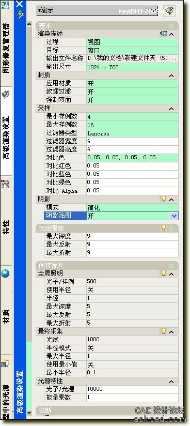The height and width of the screenshot is (426, 190).
Task: Click the 光子/样例 value 500
Action: click(132, 282)
